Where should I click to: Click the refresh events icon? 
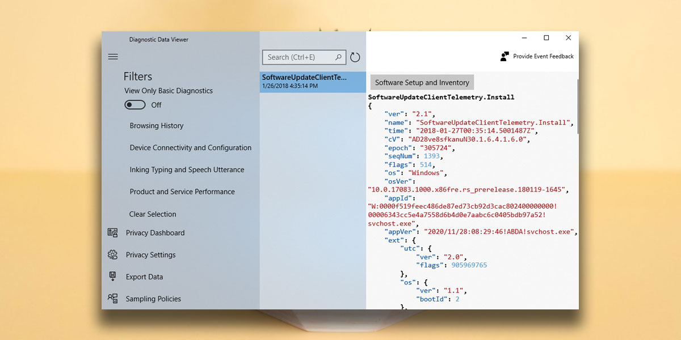(x=355, y=57)
